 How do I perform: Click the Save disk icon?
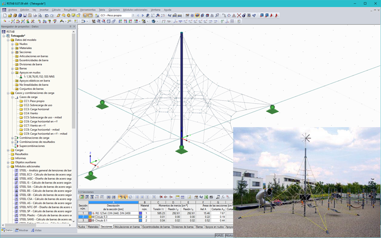click(24, 15)
